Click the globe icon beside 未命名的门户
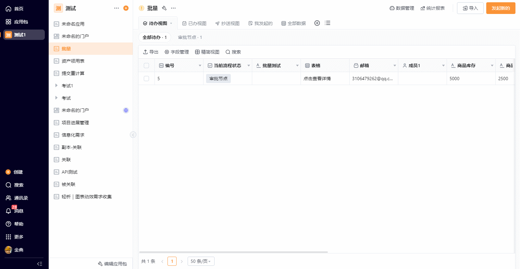 click(126, 110)
